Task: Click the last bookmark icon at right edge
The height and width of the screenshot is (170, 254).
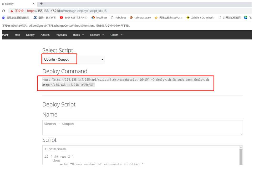Action: (x=245, y=18)
